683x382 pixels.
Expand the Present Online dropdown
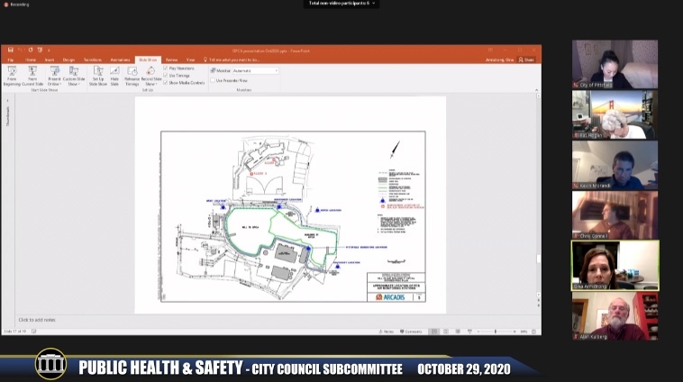click(55, 77)
